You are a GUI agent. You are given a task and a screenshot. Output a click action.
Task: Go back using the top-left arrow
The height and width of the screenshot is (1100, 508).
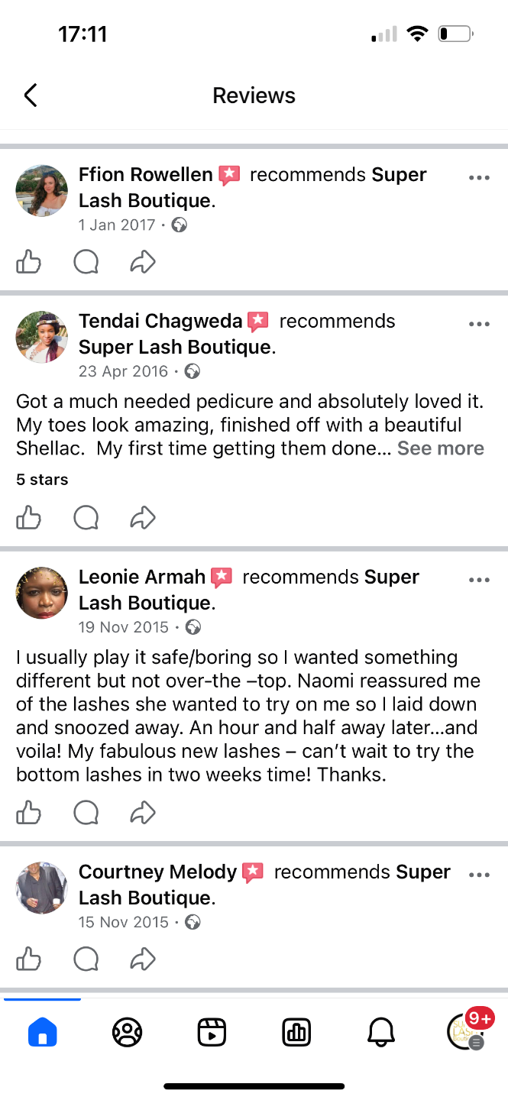coord(31,95)
